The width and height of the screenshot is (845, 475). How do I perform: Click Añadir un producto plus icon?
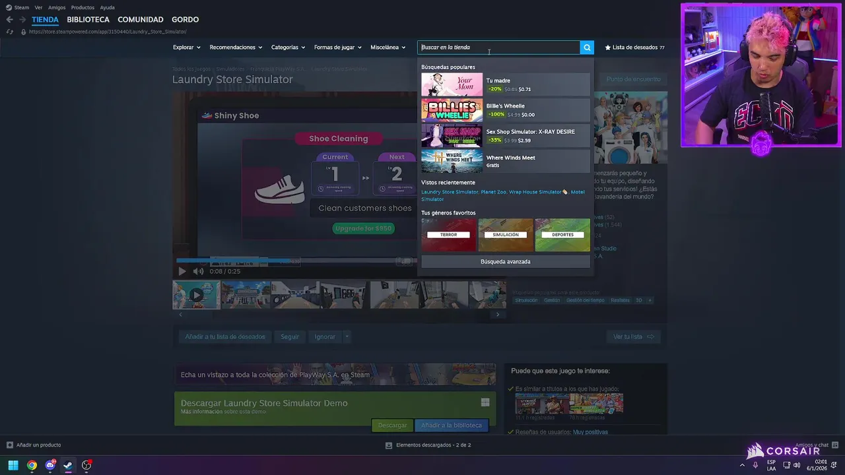pyautogui.click(x=9, y=445)
